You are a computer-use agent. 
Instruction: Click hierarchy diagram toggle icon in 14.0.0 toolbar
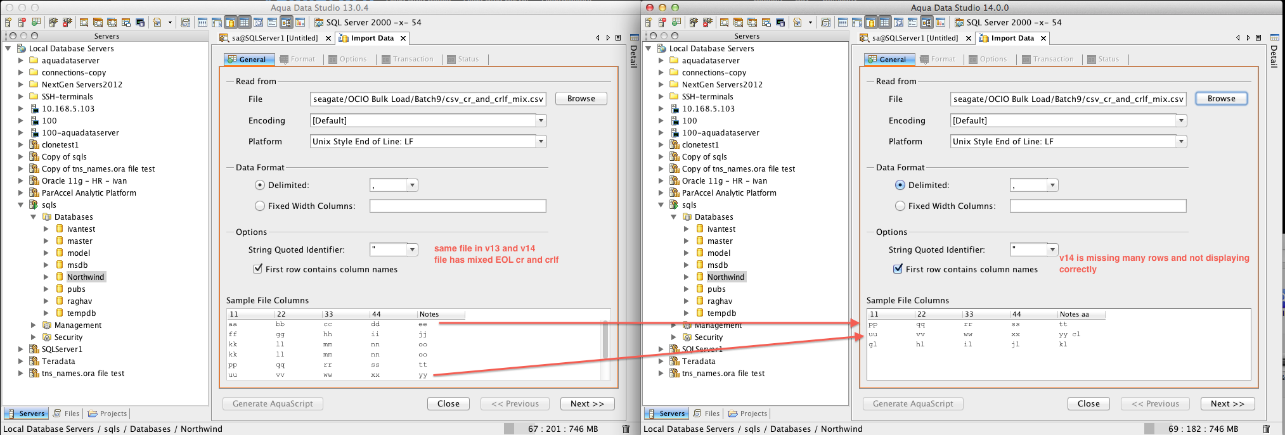point(926,22)
